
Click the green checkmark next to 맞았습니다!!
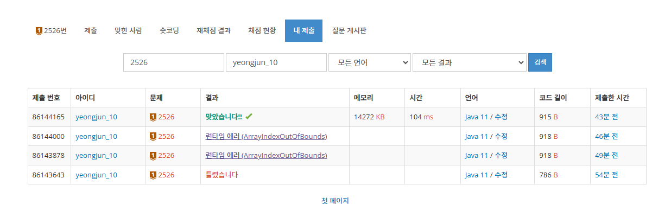249,117
